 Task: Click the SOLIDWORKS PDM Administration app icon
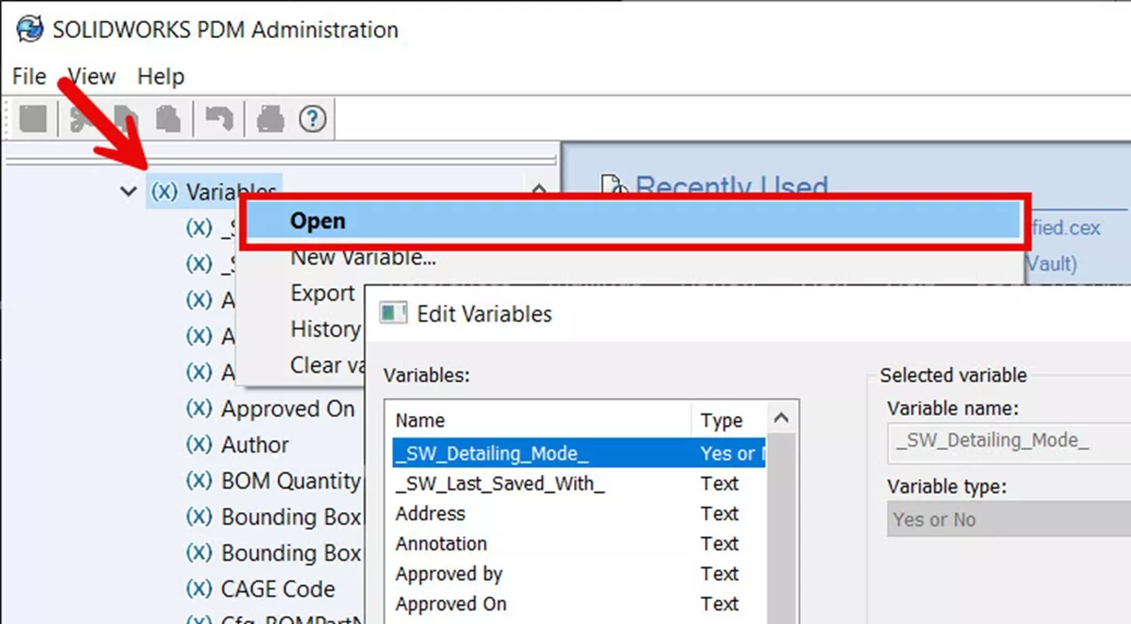[x=30, y=29]
